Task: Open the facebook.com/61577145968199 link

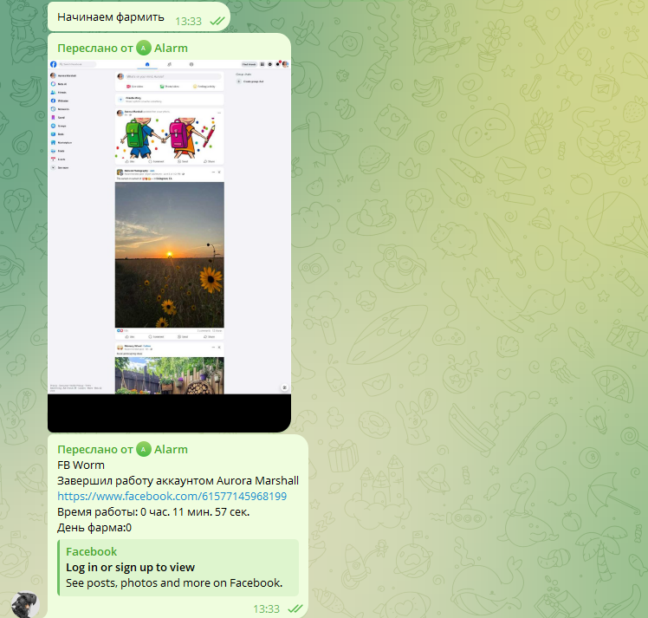Action: [x=172, y=496]
